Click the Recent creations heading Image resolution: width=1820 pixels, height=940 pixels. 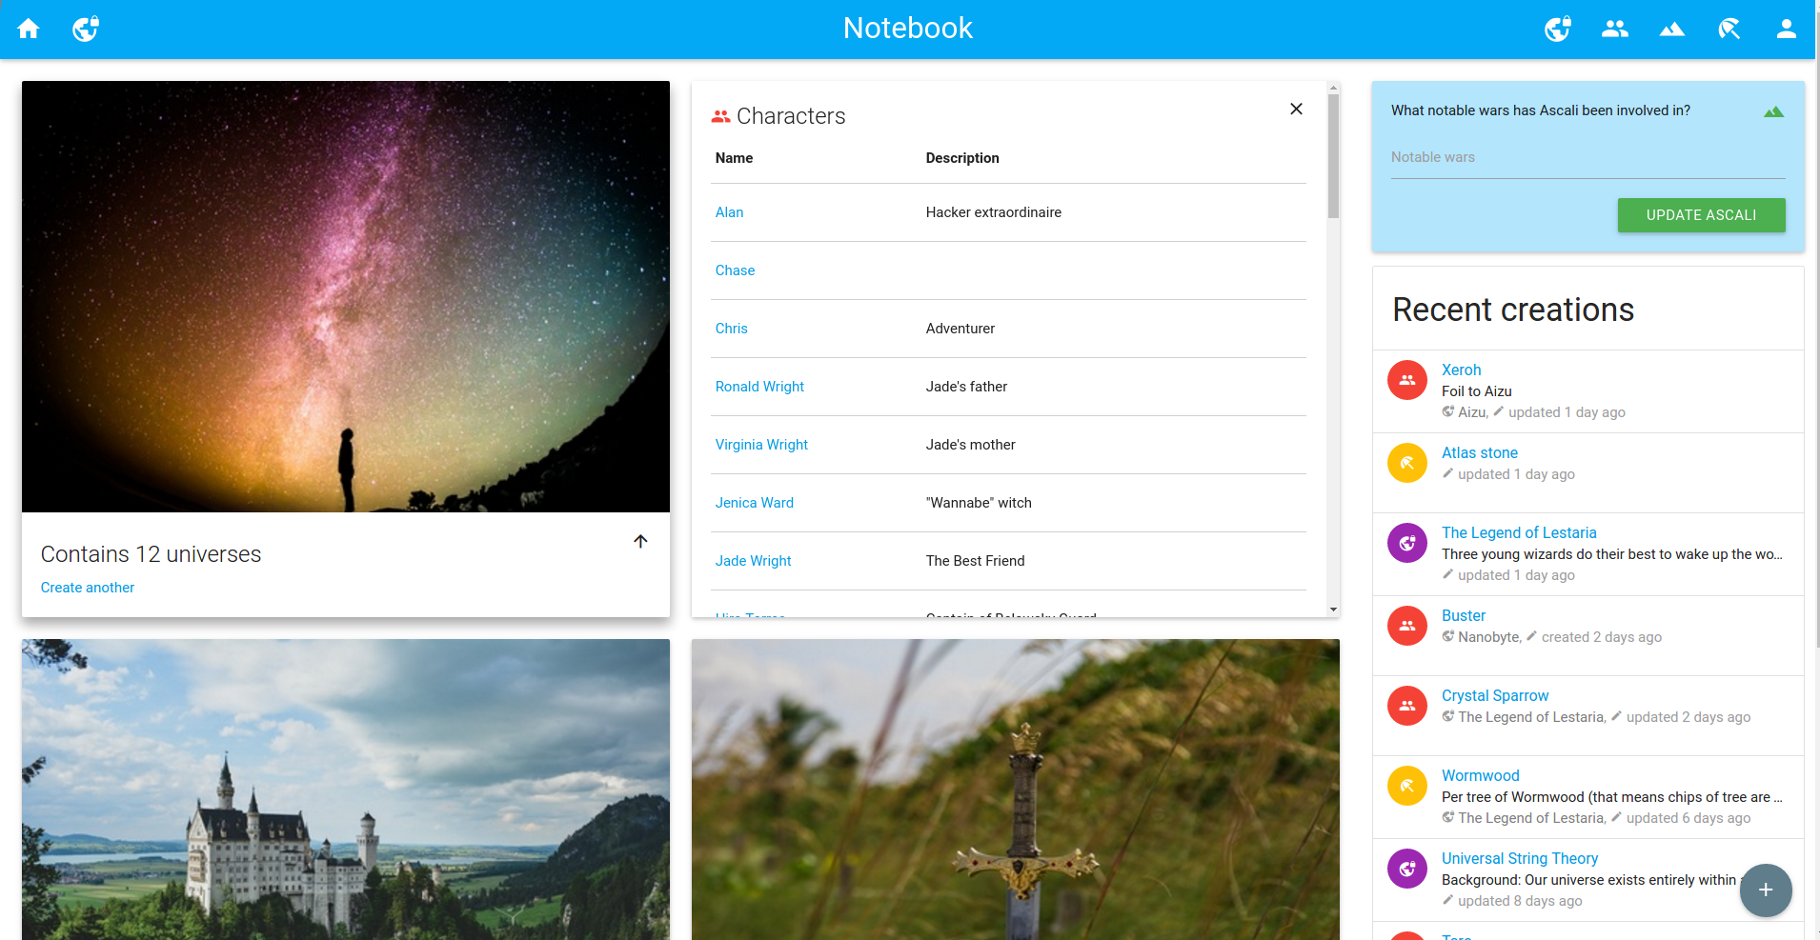[1513, 310]
